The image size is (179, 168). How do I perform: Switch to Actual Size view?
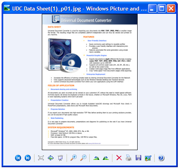tap(51, 158)
